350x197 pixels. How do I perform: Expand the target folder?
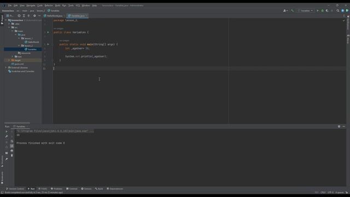[x=9, y=60]
